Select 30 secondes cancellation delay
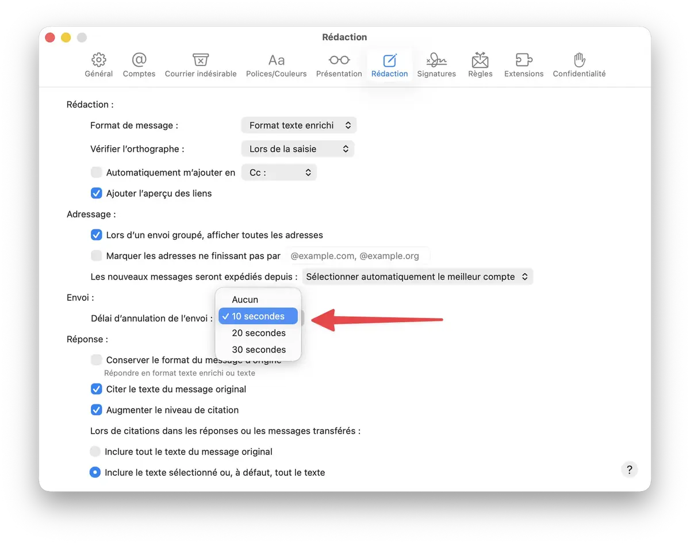The width and height of the screenshot is (690, 543). click(x=258, y=349)
